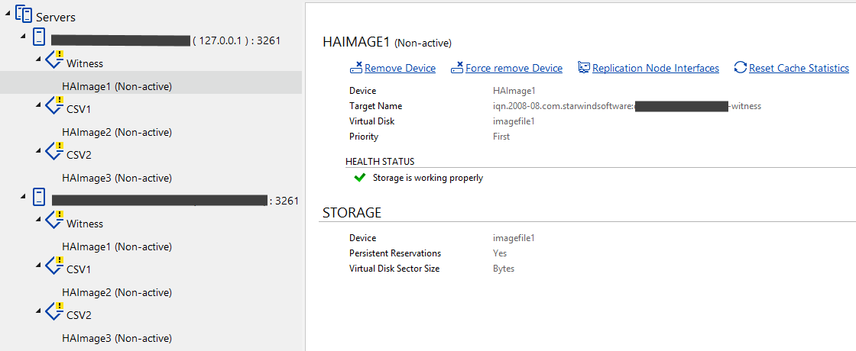Collapse the first CSV2 target node
The width and height of the screenshot is (856, 351).
[x=38, y=151]
